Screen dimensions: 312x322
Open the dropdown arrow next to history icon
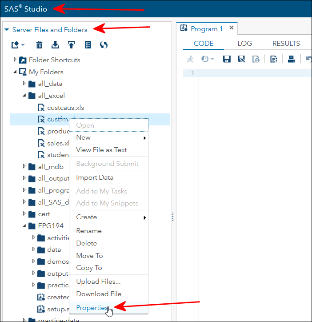coord(212,59)
